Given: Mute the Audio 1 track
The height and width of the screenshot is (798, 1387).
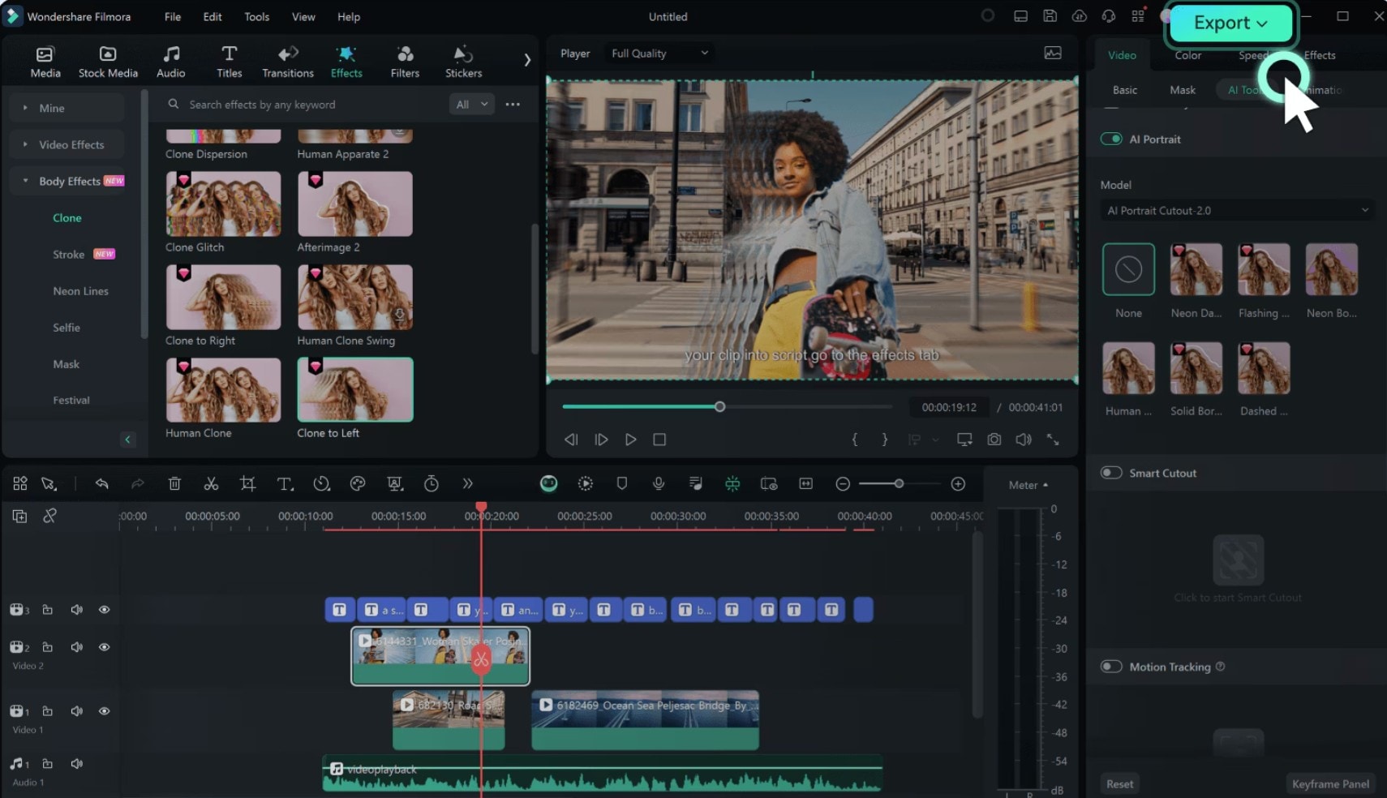Looking at the screenshot, I should (77, 764).
